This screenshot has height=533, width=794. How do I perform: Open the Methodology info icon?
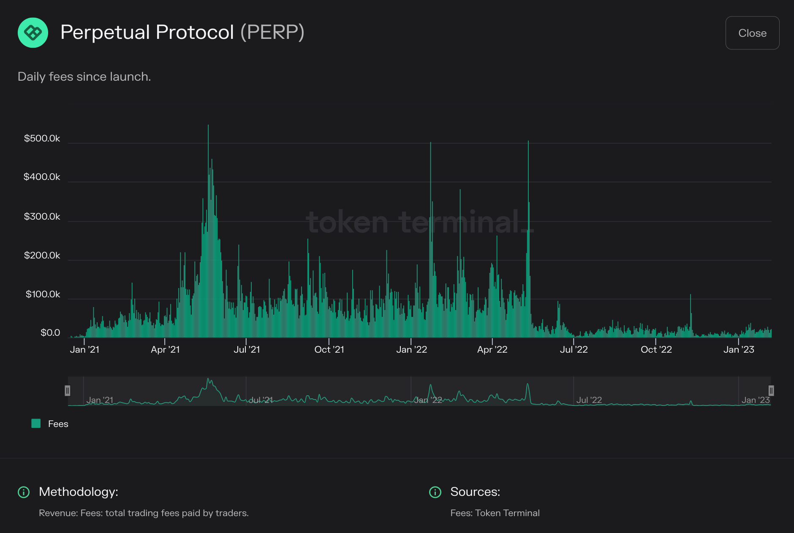pyautogui.click(x=24, y=492)
